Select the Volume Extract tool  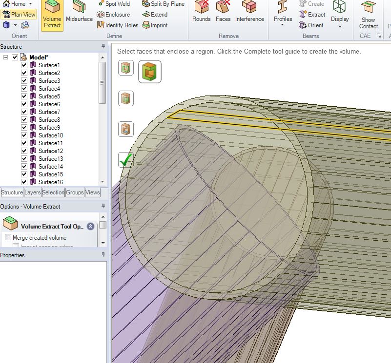(52, 15)
